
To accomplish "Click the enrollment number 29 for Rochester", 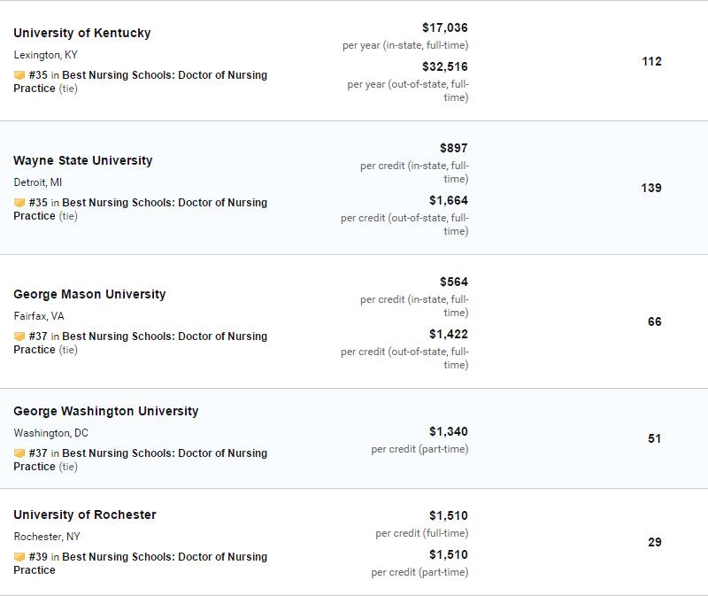I will tap(655, 542).
